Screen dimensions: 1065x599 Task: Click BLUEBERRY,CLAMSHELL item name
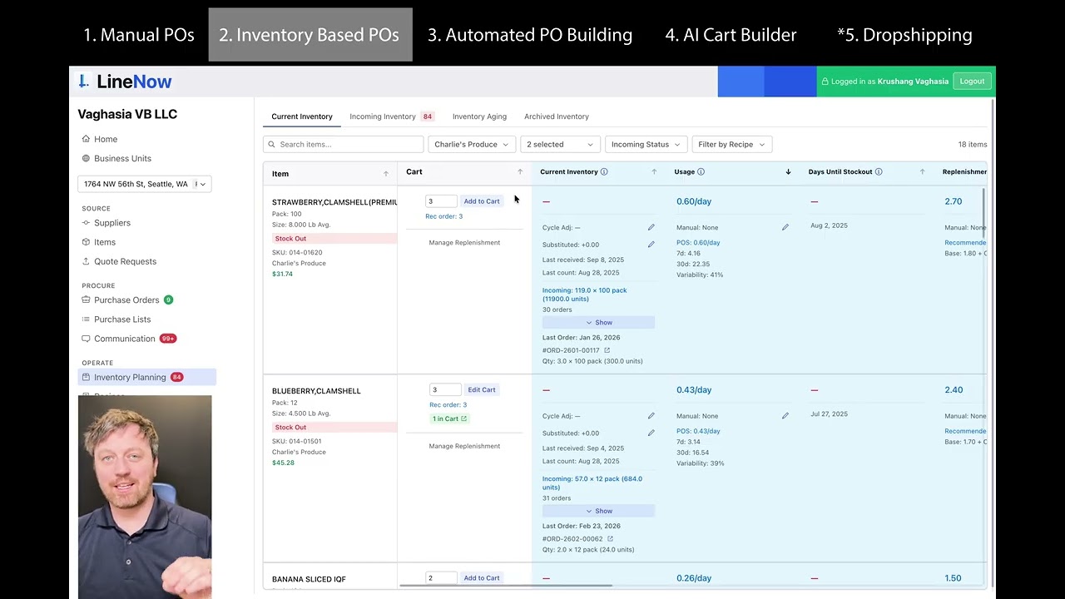316,391
